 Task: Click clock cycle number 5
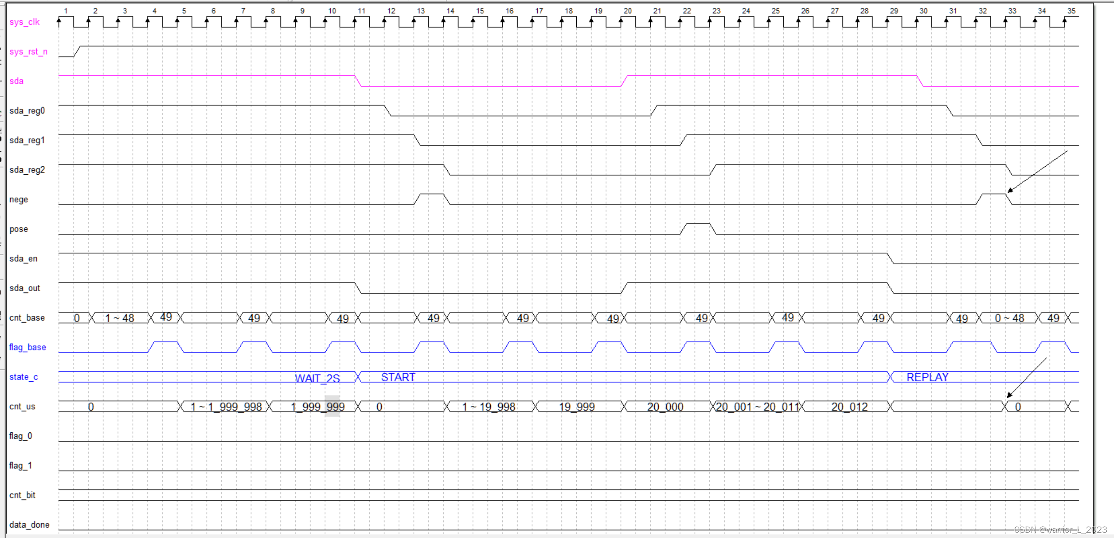pyautogui.click(x=184, y=11)
